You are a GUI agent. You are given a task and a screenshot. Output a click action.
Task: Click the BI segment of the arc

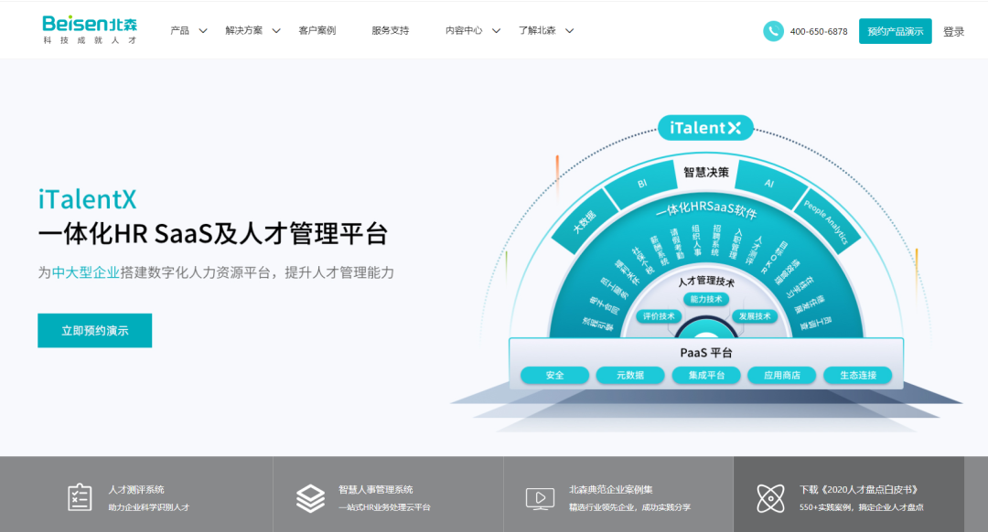(641, 183)
